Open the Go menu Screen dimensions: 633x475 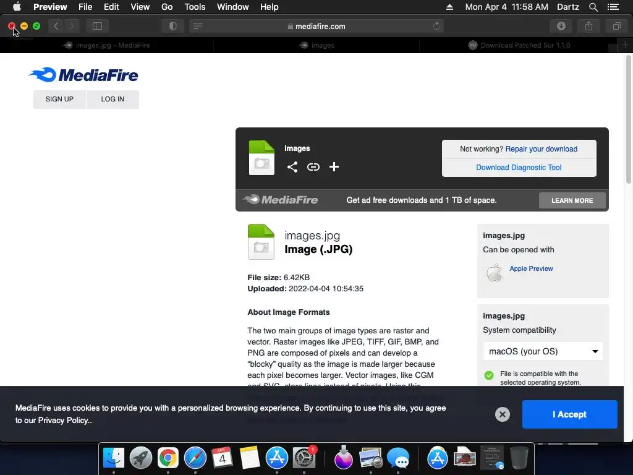coord(167,7)
